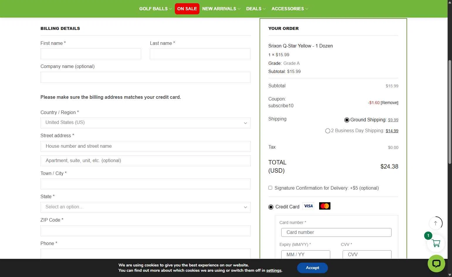Click the CVV field
The height and width of the screenshot is (277, 452).
click(367, 254)
